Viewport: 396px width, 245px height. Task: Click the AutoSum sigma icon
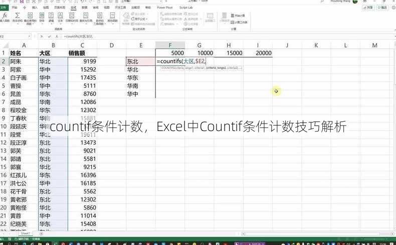(x=18, y=16)
